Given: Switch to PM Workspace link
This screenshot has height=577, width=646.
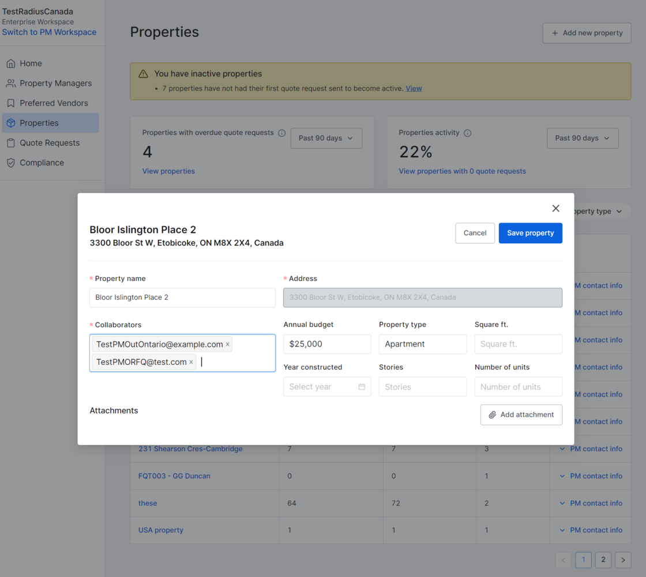Looking at the screenshot, I should (49, 32).
